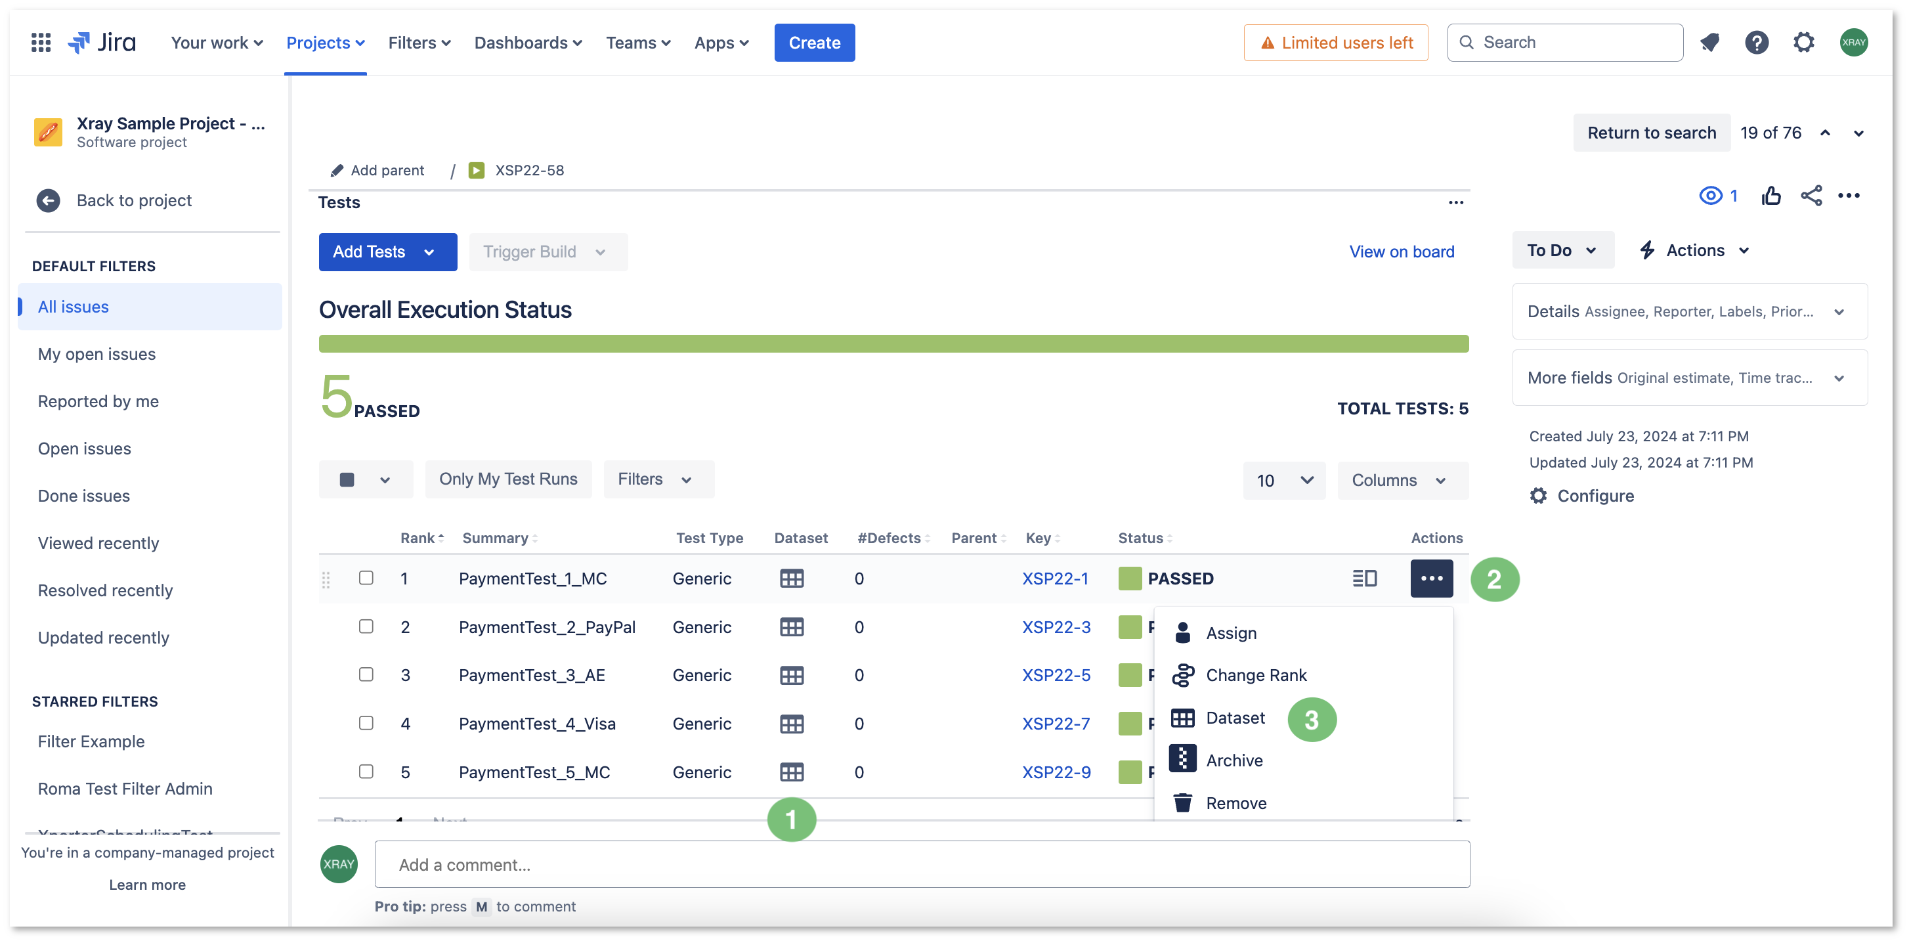Viewport: 1909px width, 943px height.
Task: Click the XSP22-58 test execution icon
Action: pos(477,171)
